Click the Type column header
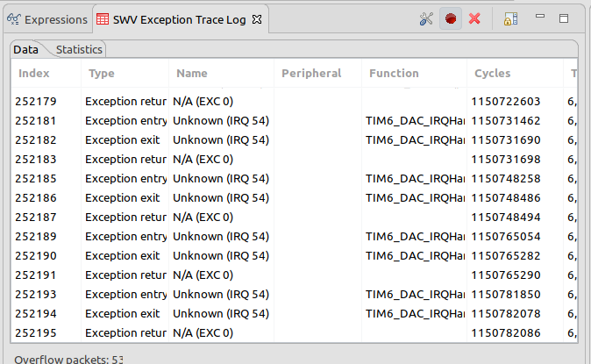The height and width of the screenshot is (364, 591). (x=102, y=74)
